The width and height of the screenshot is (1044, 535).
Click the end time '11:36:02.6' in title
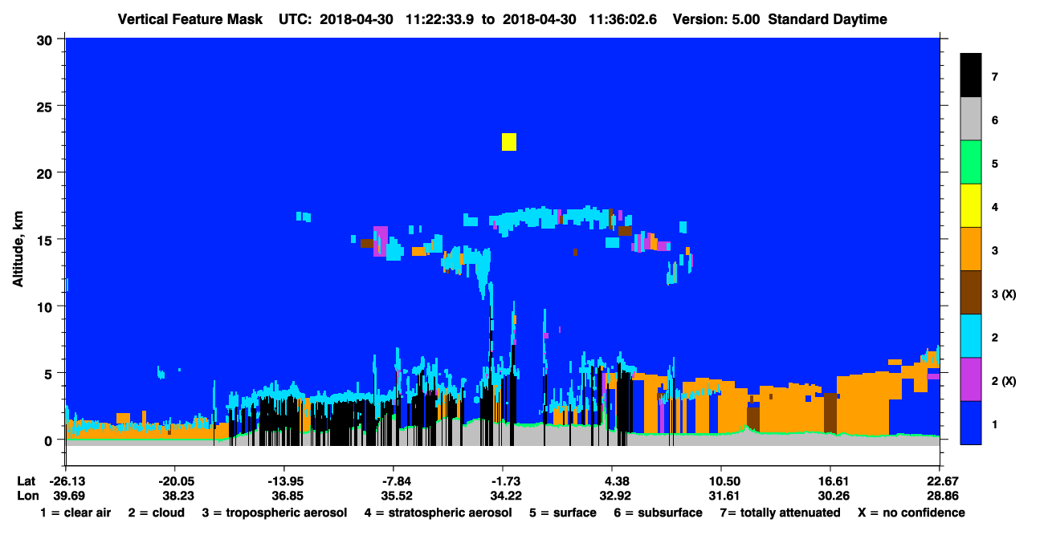click(x=623, y=19)
